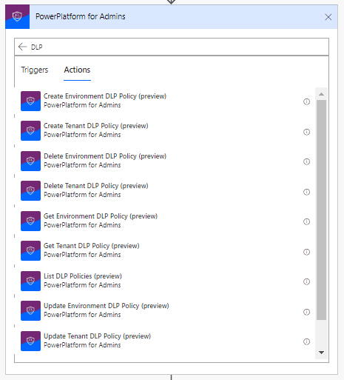Show info for Delete Tenant DLP Policy
344x380 pixels.
click(306, 192)
